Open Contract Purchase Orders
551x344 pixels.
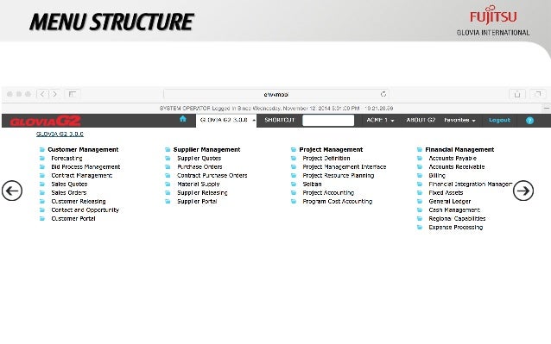[212, 175]
